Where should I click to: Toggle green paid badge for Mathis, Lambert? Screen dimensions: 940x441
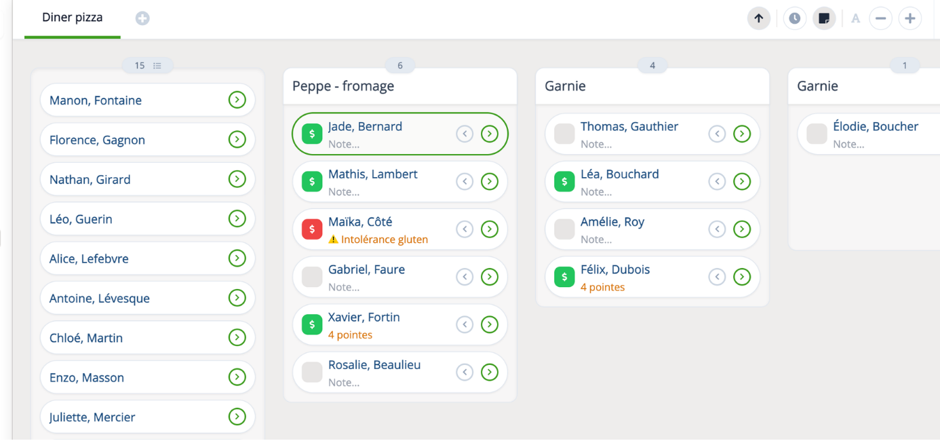312,181
